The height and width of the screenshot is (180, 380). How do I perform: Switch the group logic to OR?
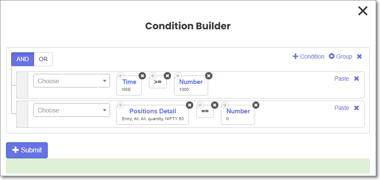(x=43, y=59)
